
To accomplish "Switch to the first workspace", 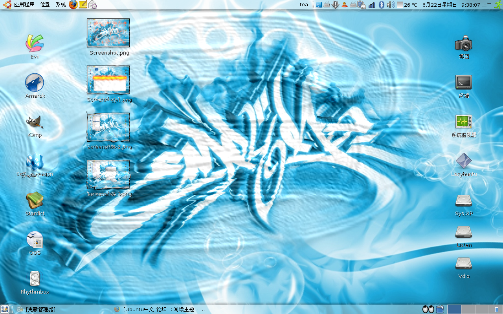I will coord(454,309).
